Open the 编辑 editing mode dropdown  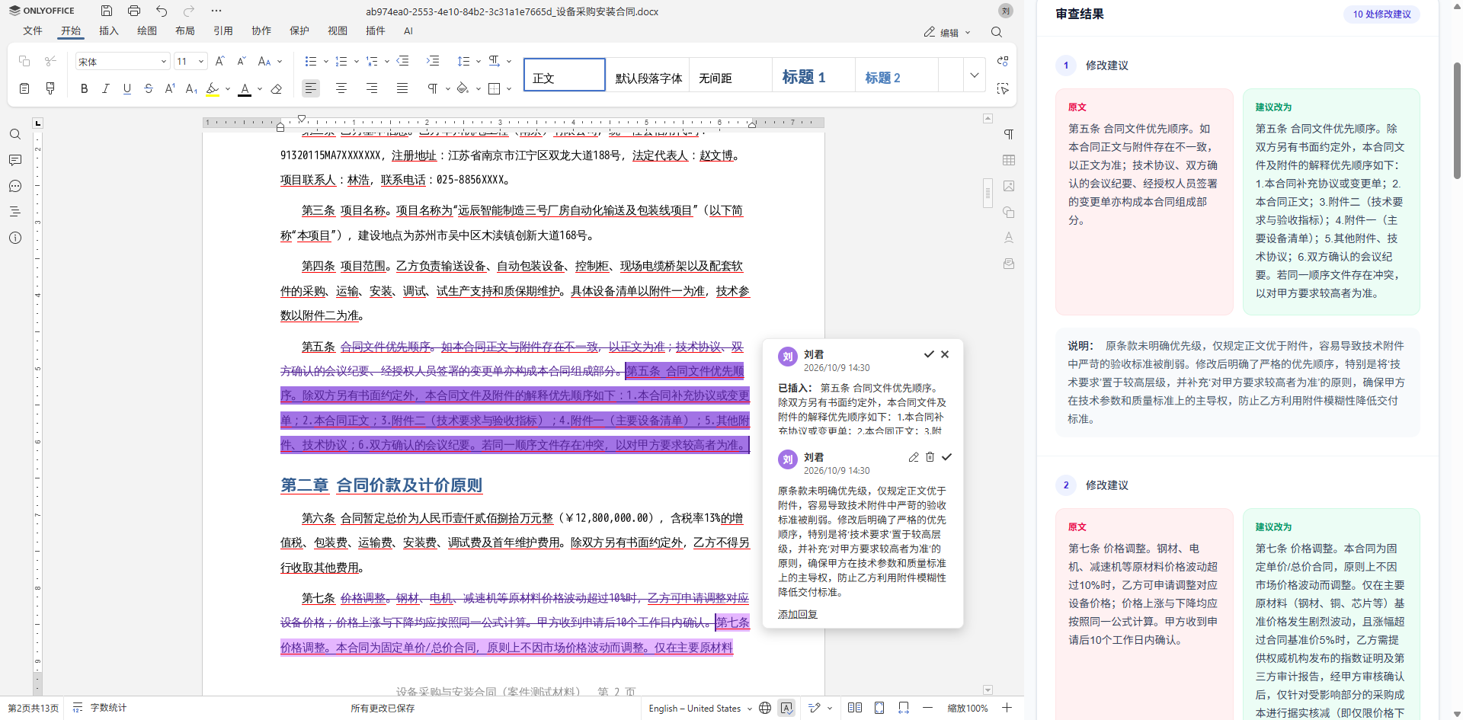click(947, 32)
